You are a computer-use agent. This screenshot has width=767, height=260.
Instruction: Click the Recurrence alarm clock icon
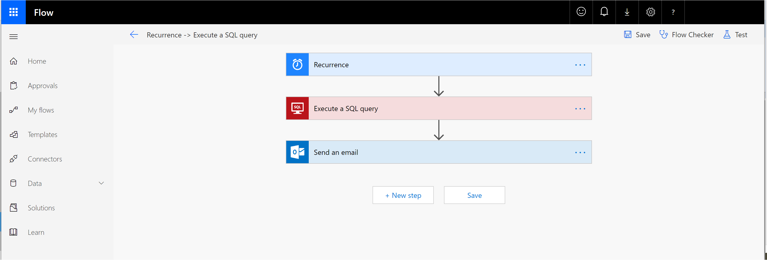(x=297, y=64)
